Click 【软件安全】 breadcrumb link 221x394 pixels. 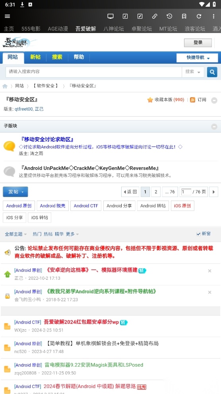coord(46,86)
